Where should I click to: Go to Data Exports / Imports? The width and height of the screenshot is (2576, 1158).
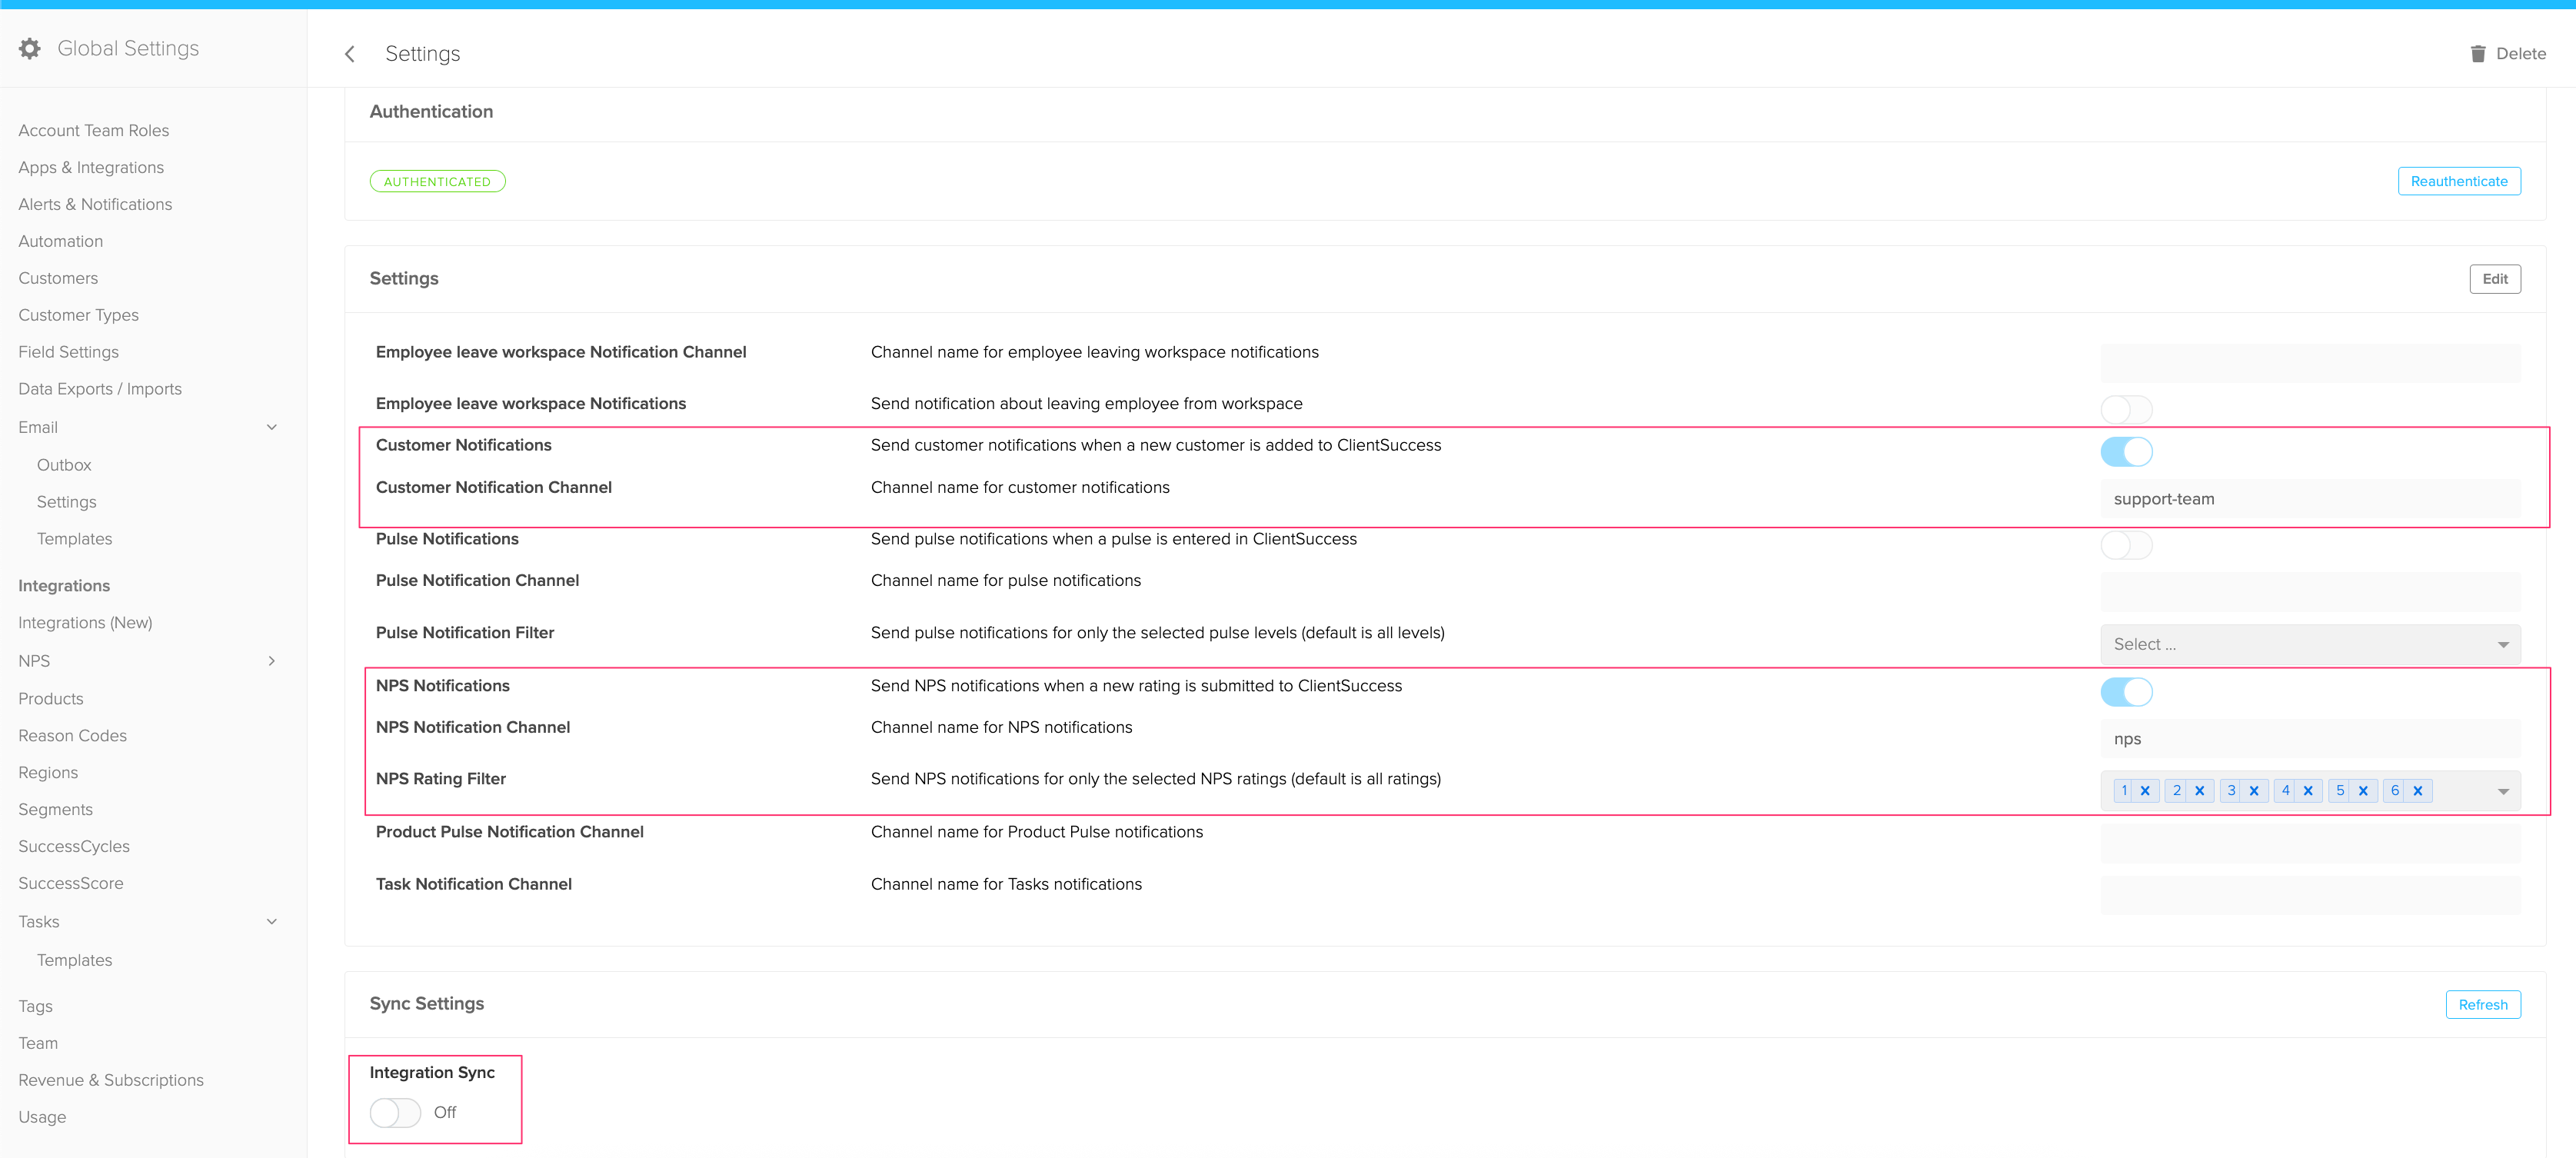tap(100, 389)
